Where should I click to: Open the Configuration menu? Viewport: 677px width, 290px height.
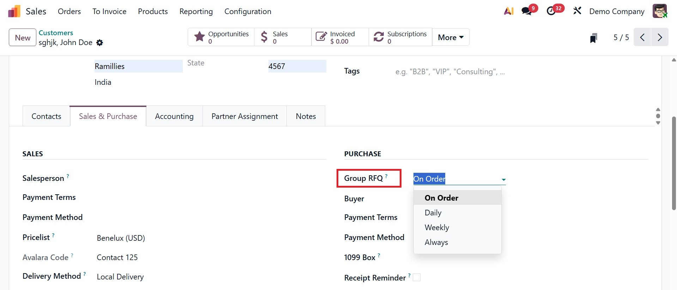point(248,12)
